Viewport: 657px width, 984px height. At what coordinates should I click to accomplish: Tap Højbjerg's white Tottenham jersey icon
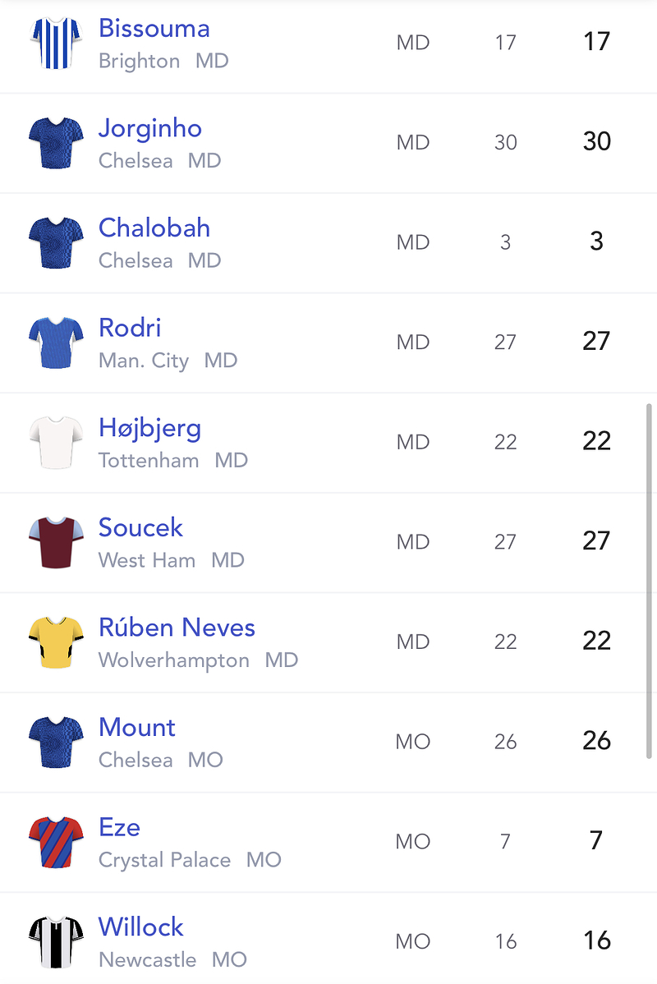(x=56, y=442)
